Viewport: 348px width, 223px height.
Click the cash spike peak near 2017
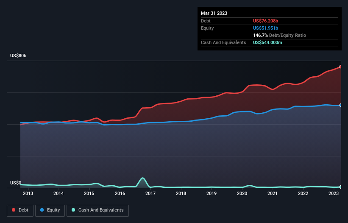(142, 178)
